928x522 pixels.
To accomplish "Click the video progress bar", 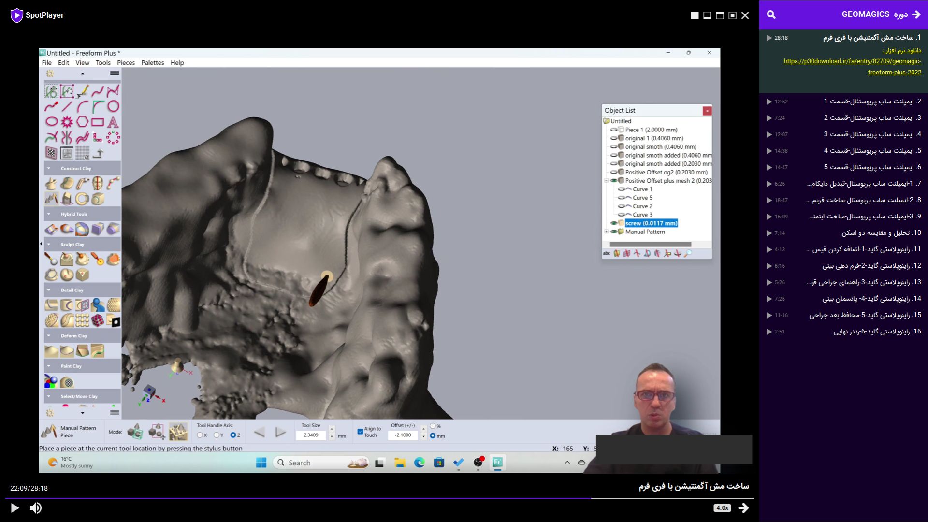I will tap(379, 498).
